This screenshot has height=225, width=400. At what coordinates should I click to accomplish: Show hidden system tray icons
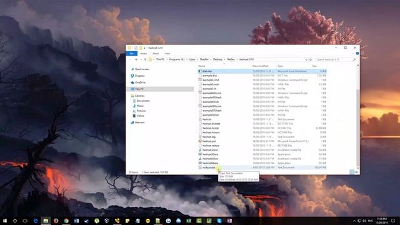point(354,221)
